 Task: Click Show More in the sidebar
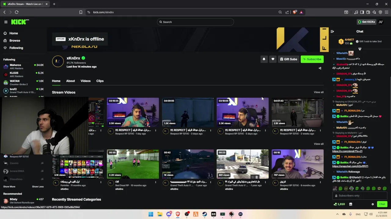click(x=9, y=186)
